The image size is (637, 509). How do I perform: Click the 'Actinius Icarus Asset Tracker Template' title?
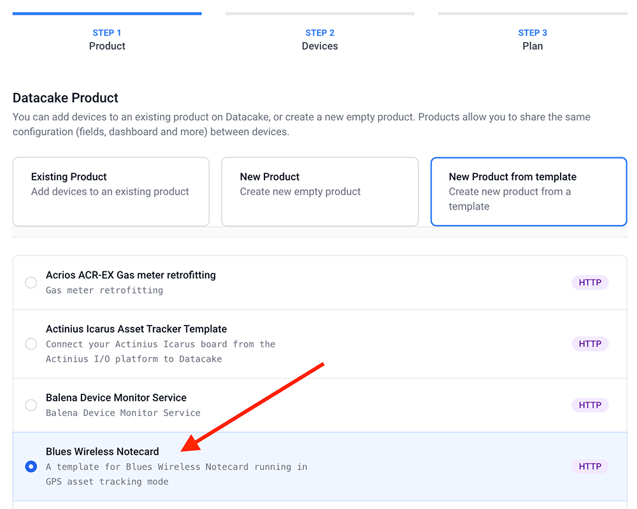click(x=136, y=329)
